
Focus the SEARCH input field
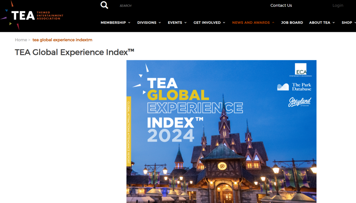(x=126, y=6)
